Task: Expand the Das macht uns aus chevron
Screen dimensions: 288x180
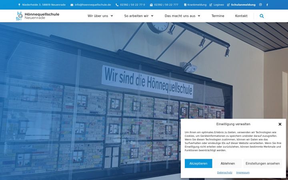Action: click(199, 16)
